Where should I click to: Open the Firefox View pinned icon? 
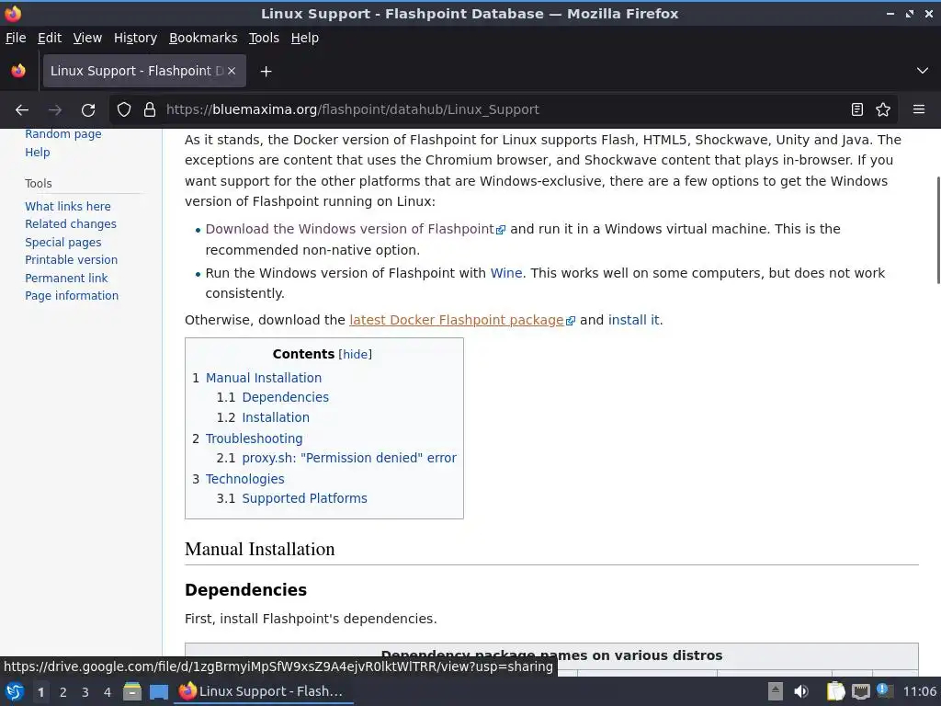(18, 71)
